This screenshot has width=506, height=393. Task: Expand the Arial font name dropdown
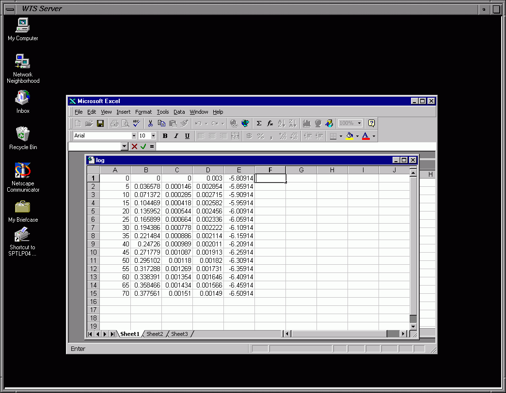click(x=134, y=136)
